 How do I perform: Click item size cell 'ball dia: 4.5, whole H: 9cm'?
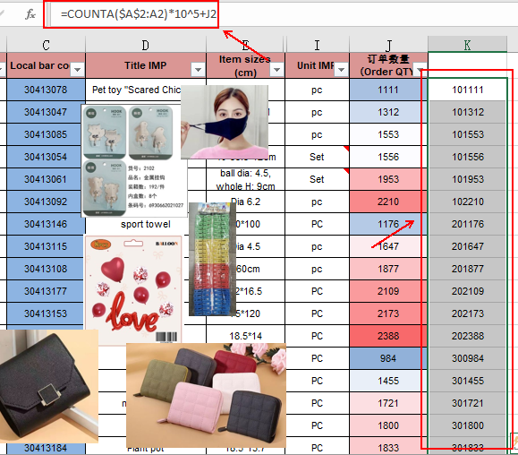point(245,179)
